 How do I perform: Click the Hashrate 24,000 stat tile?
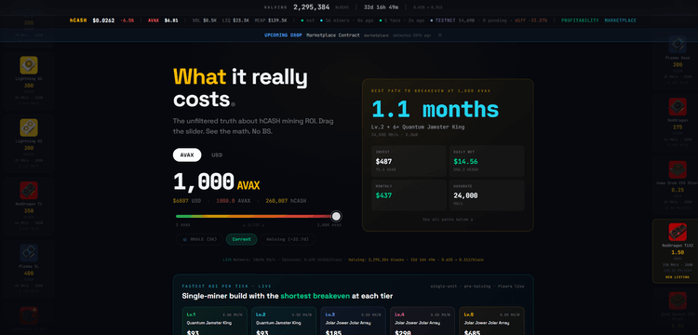[487, 195]
